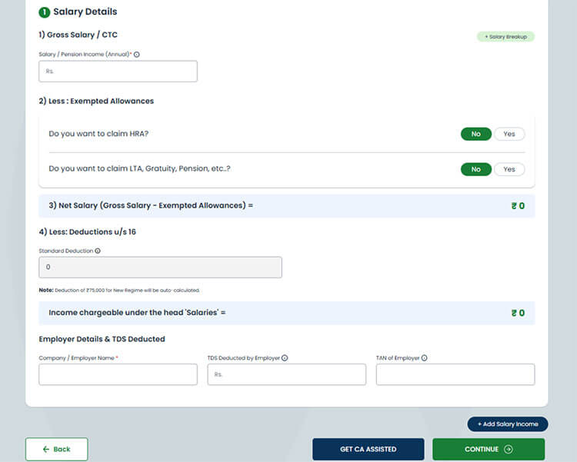Go Back to previous step

57,449
